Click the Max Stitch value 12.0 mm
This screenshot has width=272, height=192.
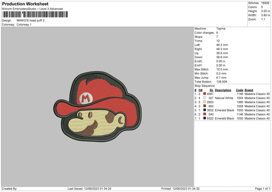(222, 69)
